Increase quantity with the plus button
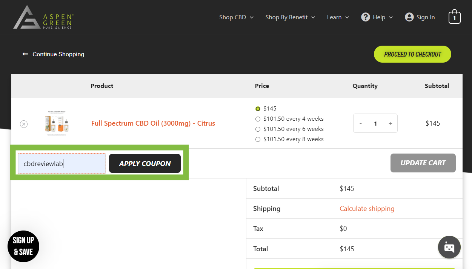This screenshot has height=269, width=472. click(390, 123)
